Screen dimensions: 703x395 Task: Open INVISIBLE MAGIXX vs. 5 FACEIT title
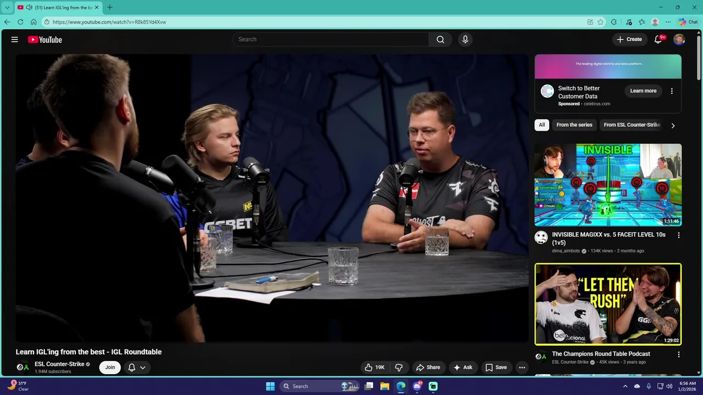[609, 239]
